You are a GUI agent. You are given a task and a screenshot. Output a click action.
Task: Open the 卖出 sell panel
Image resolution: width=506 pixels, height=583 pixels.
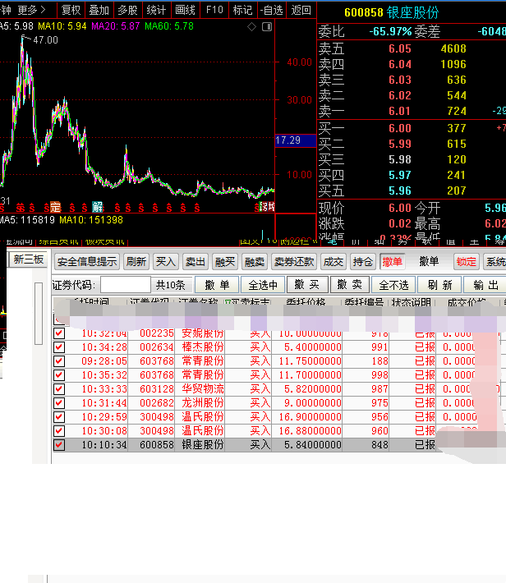pos(195,262)
